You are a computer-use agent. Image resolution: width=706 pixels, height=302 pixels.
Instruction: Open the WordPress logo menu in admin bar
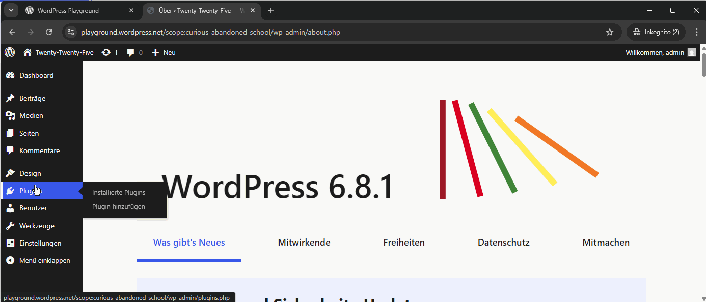(x=10, y=52)
